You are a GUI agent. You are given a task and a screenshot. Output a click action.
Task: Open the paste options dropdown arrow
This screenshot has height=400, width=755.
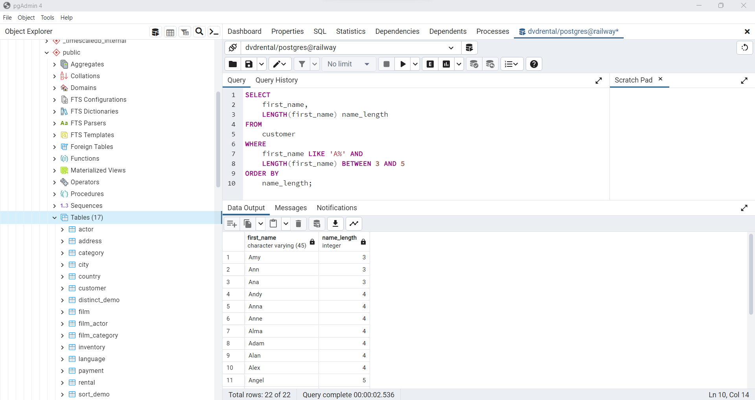point(286,224)
